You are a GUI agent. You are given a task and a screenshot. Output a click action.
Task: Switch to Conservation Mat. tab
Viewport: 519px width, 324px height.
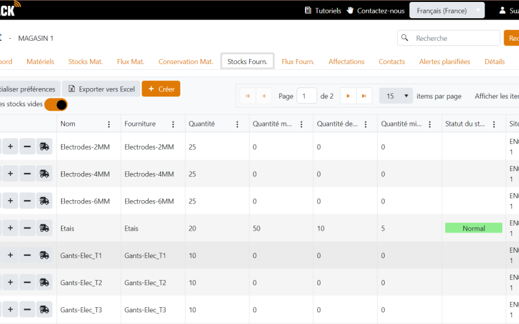coord(186,62)
